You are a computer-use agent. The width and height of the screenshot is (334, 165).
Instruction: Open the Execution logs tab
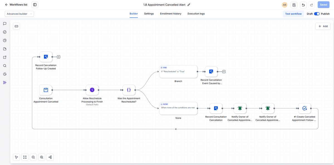click(x=196, y=14)
